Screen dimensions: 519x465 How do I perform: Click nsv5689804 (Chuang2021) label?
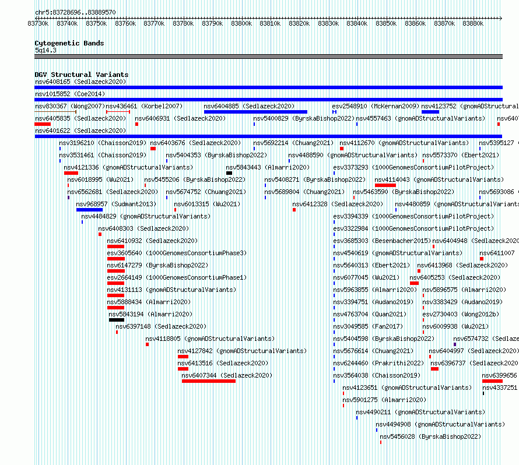[x=304, y=192]
